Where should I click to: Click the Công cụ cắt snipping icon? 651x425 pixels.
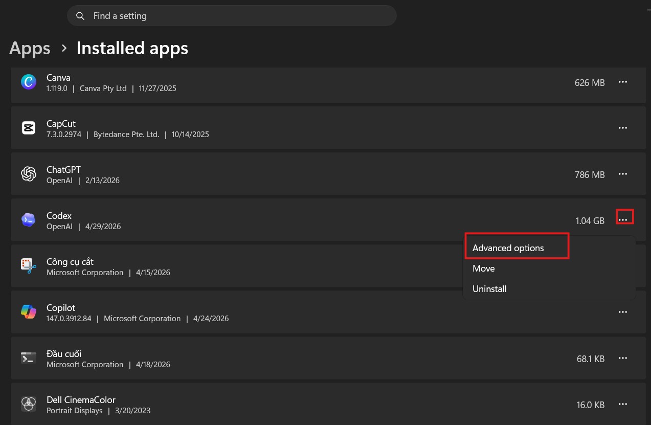[29, 266]
